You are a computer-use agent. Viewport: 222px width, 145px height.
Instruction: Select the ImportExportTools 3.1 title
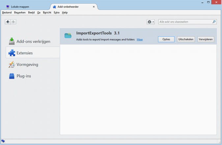[98, 33]
